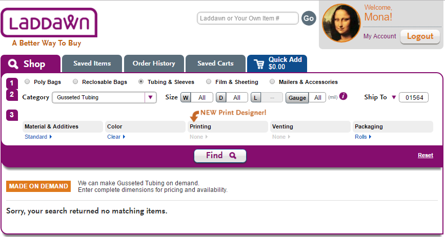Click the Ship To zip code field
The height and width of the screenshot is (237, 445).
click(414, 98)
